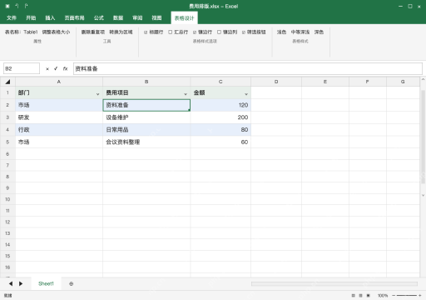This screenshot has height=300, width=426.
Task: Click the save icon in the title bar
Action: click(x=7, y=6)
